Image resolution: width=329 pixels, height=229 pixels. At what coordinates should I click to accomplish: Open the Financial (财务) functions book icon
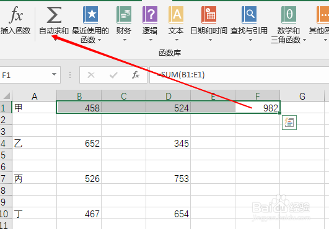coord(124,15)
